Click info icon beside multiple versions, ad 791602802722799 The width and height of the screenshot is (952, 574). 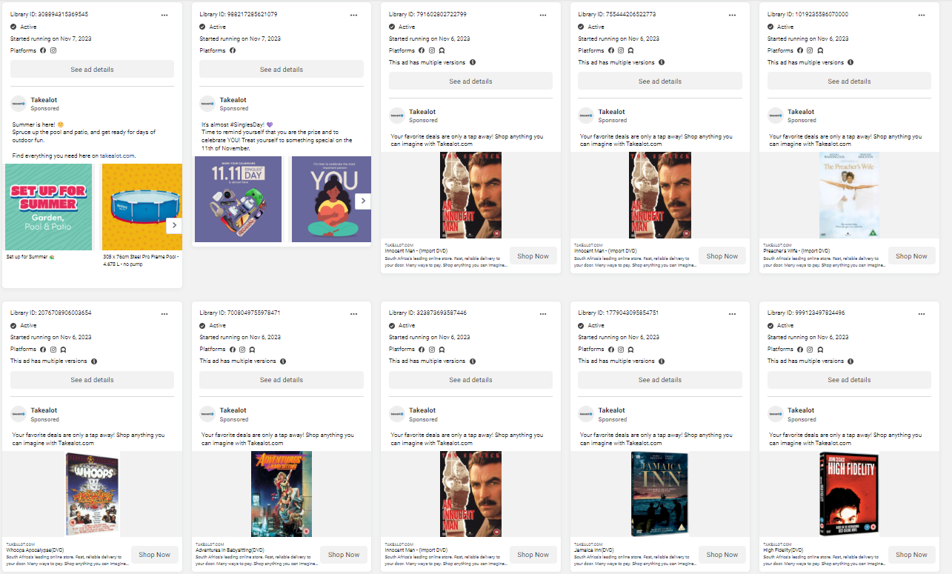(x=473, y=63)
